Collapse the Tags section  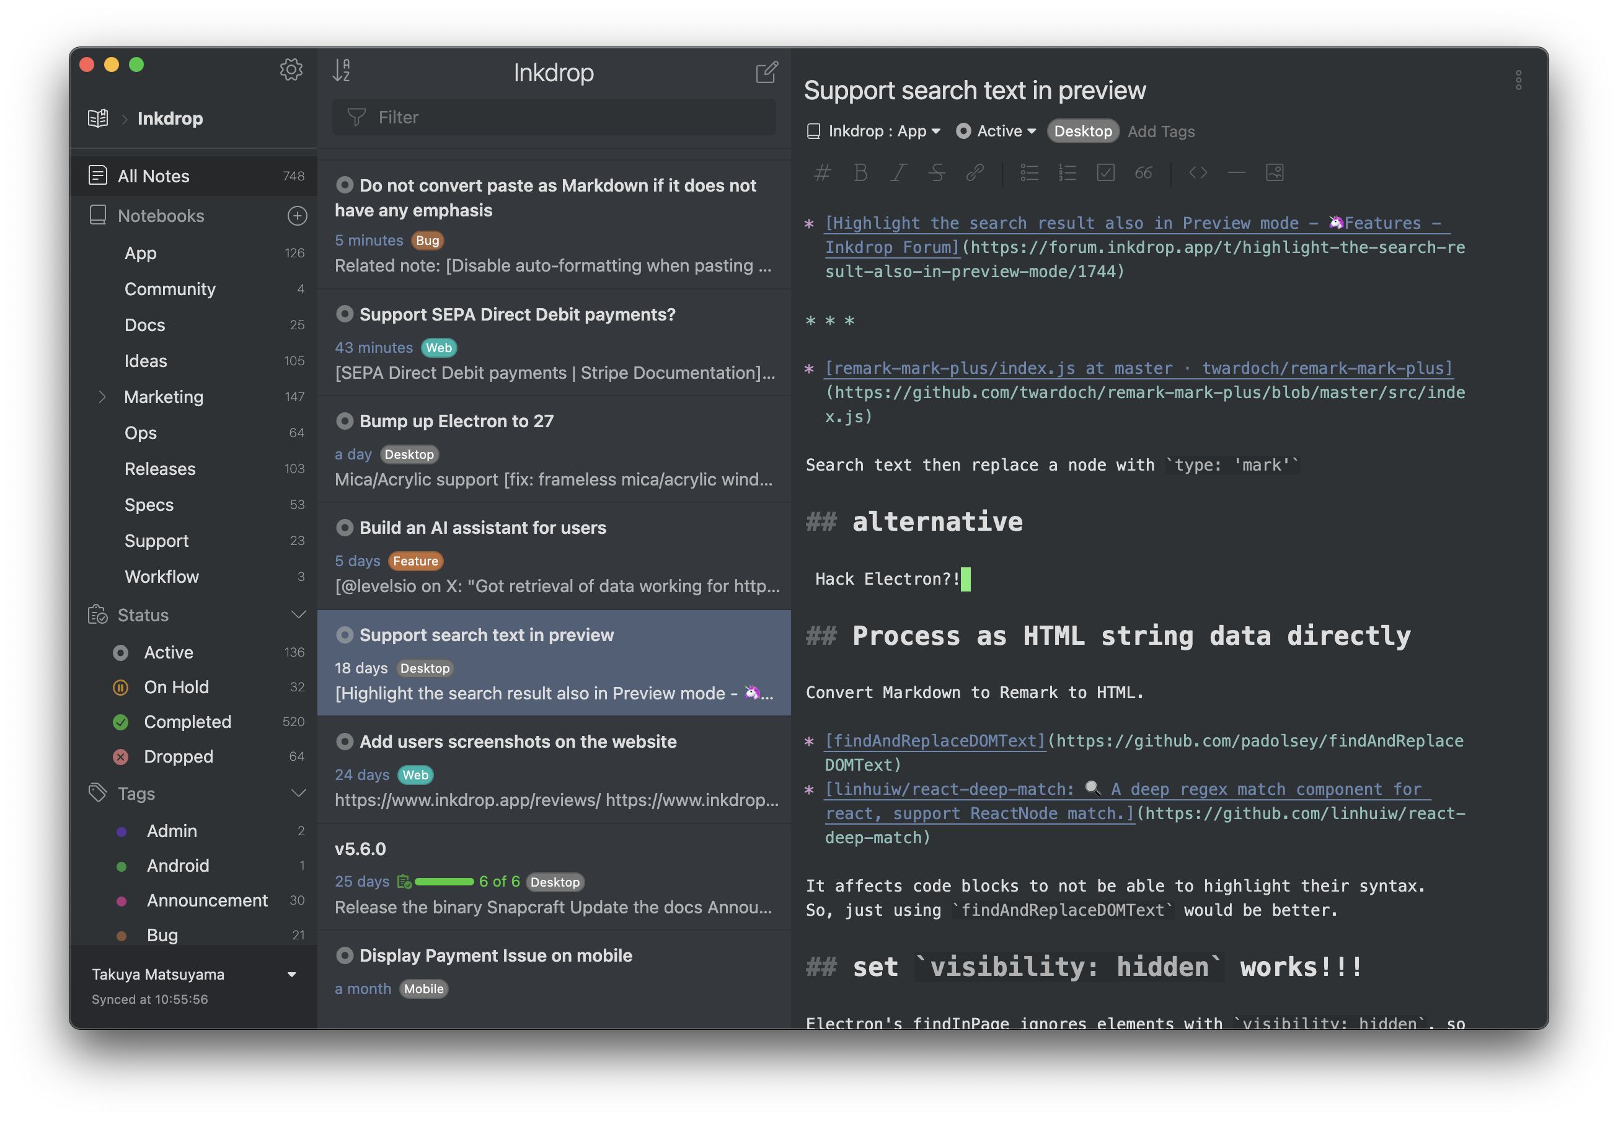point(298,793)
